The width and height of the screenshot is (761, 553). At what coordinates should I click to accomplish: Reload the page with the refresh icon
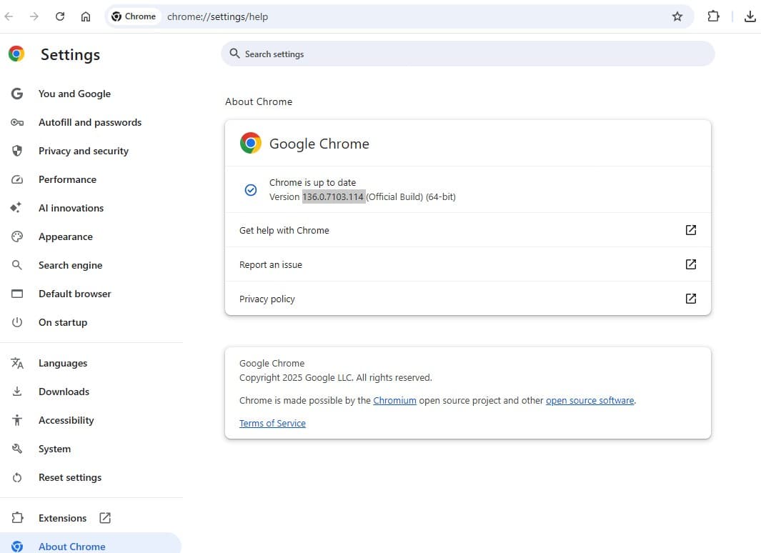pyautogui.click(x=60, y=16)
